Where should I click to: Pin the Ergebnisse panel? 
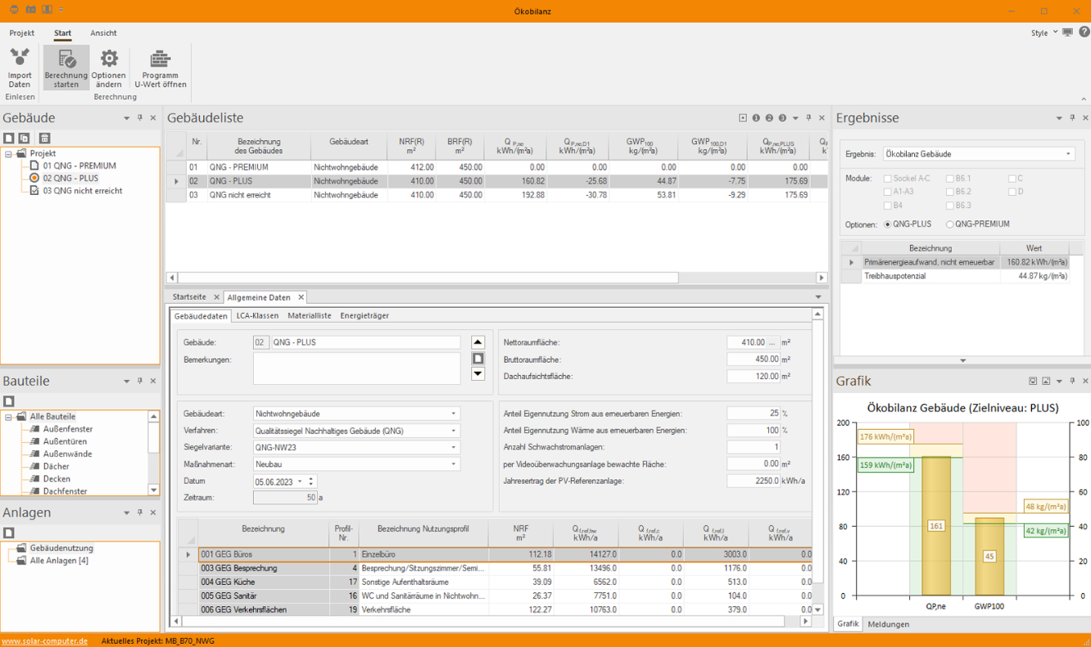1072,118
